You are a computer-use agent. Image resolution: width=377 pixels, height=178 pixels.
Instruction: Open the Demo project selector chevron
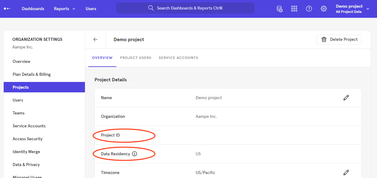[368, 9]
